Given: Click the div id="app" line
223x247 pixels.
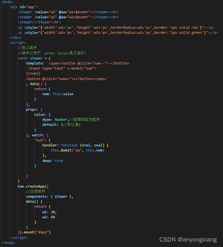Looking at the screenshot, I should (x=24, y=7).
